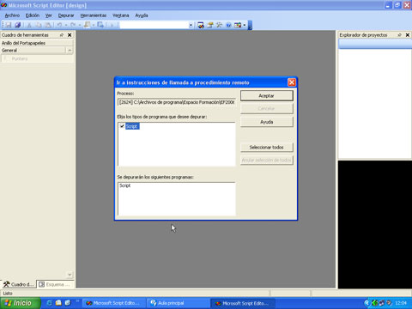The height and width of the screenshot is (309, 412).
Task: Switch to the Aula principal taskbar window
Action: pos(178,303)
